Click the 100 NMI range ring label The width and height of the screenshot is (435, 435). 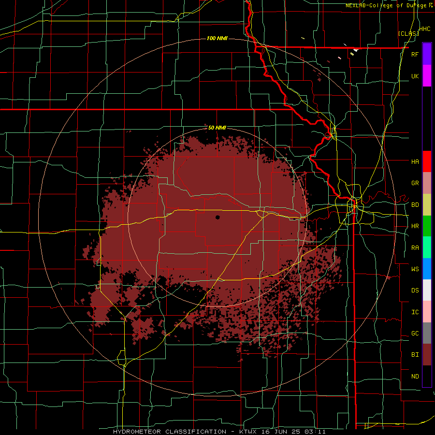[x=217, y=38]
